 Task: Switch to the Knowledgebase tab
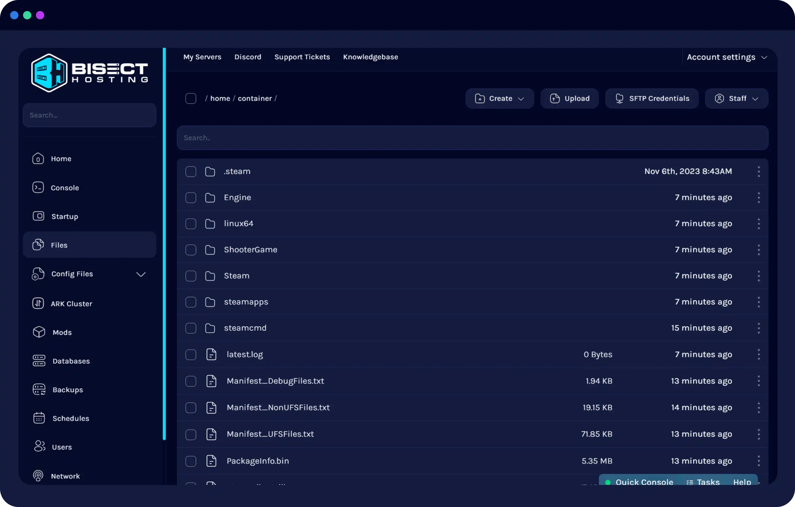pos(370,57)
